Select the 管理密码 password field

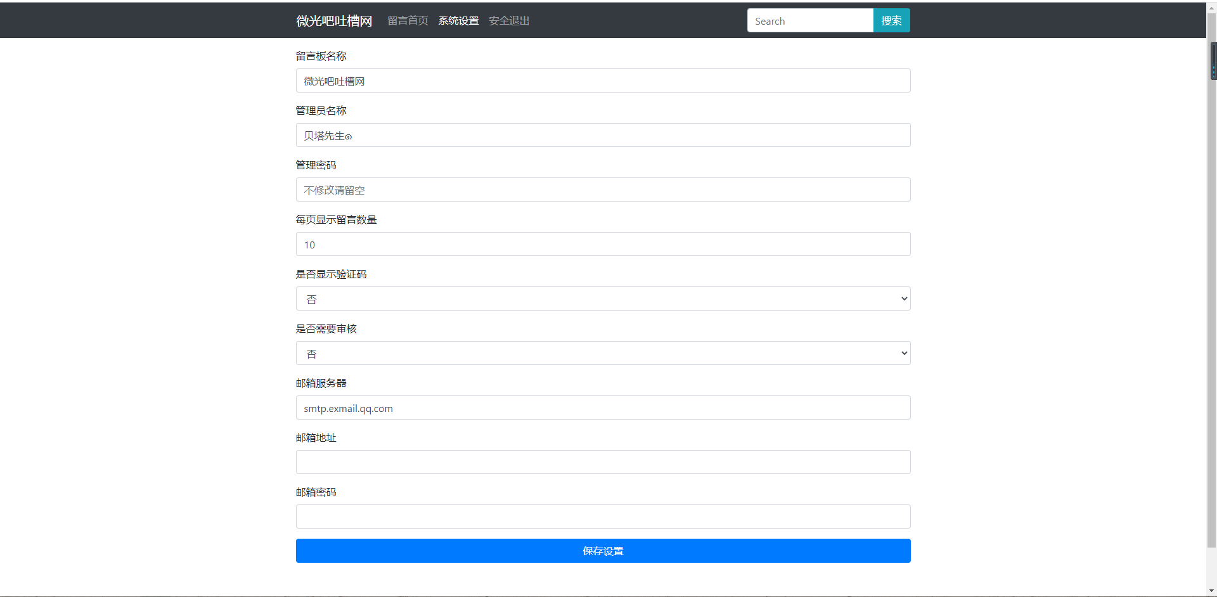point(602,189)
